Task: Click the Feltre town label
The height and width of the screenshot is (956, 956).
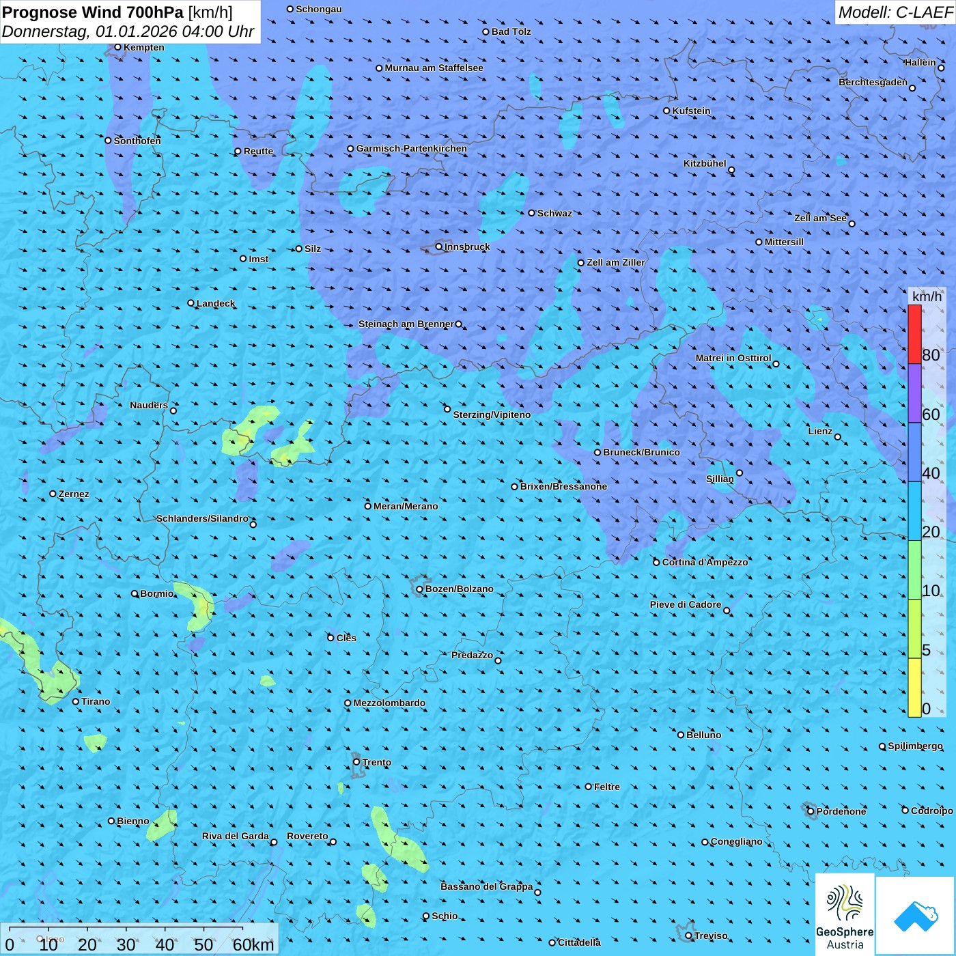Action: [x=607, y=787]
